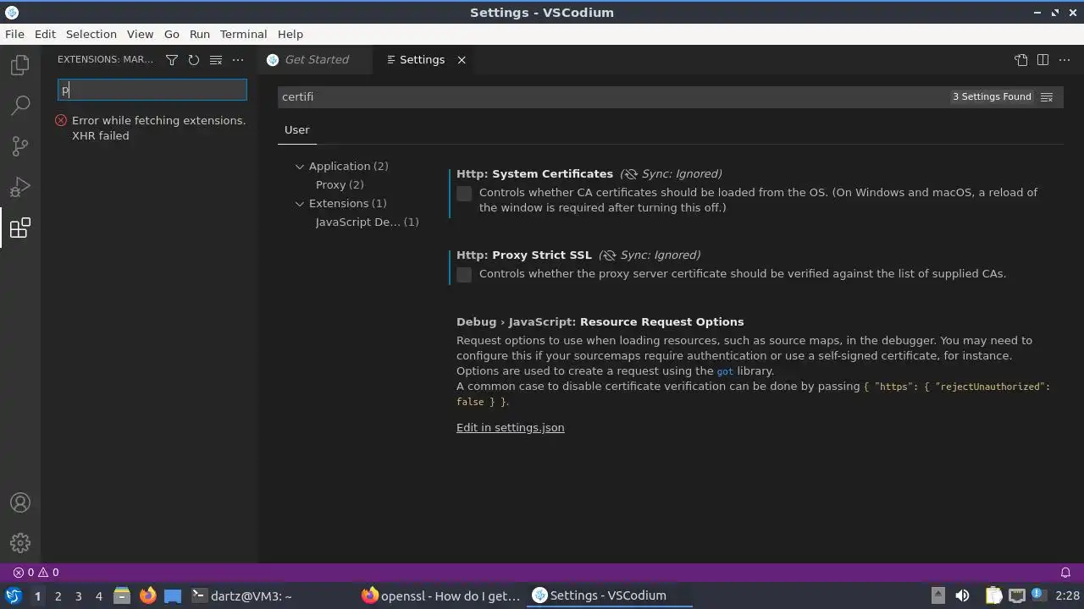Open the Terminal menu

tap(244, 35)
